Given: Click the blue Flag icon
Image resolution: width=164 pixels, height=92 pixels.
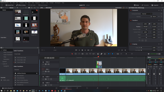Looking at the screenshot, I should (109, 54).
